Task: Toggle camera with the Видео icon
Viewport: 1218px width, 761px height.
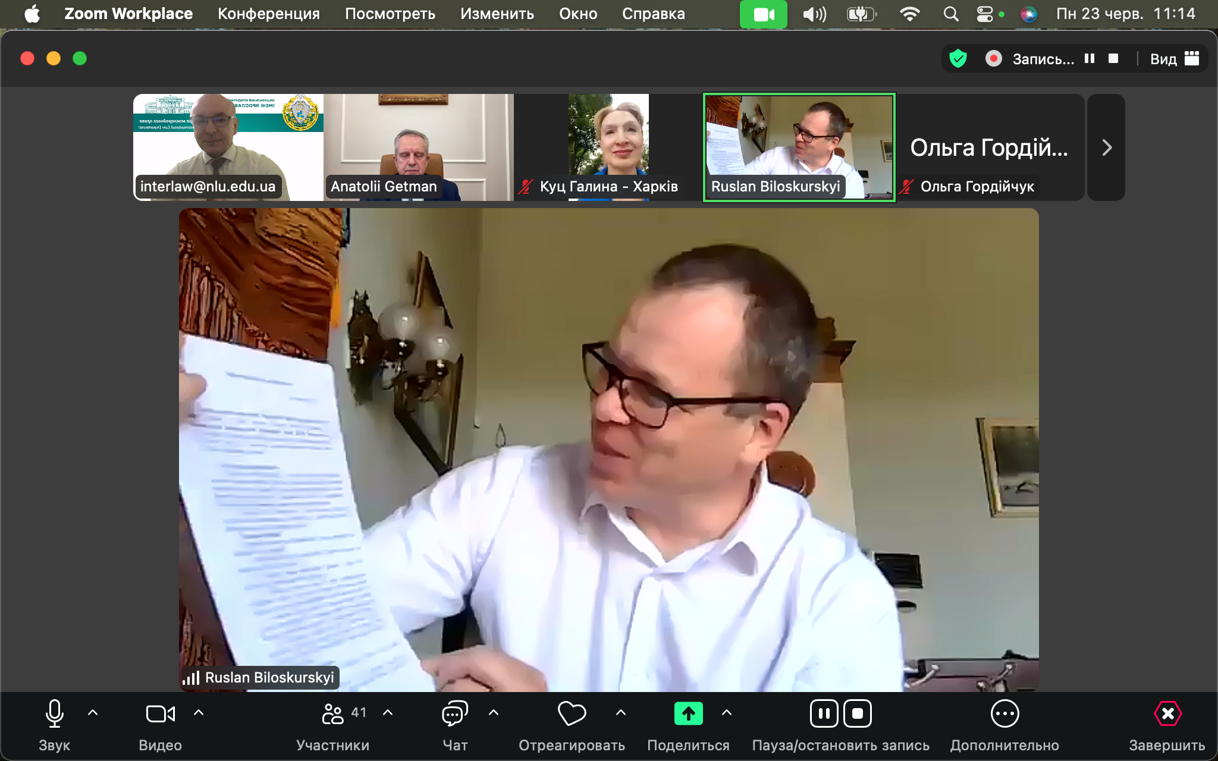Action: 160,713
